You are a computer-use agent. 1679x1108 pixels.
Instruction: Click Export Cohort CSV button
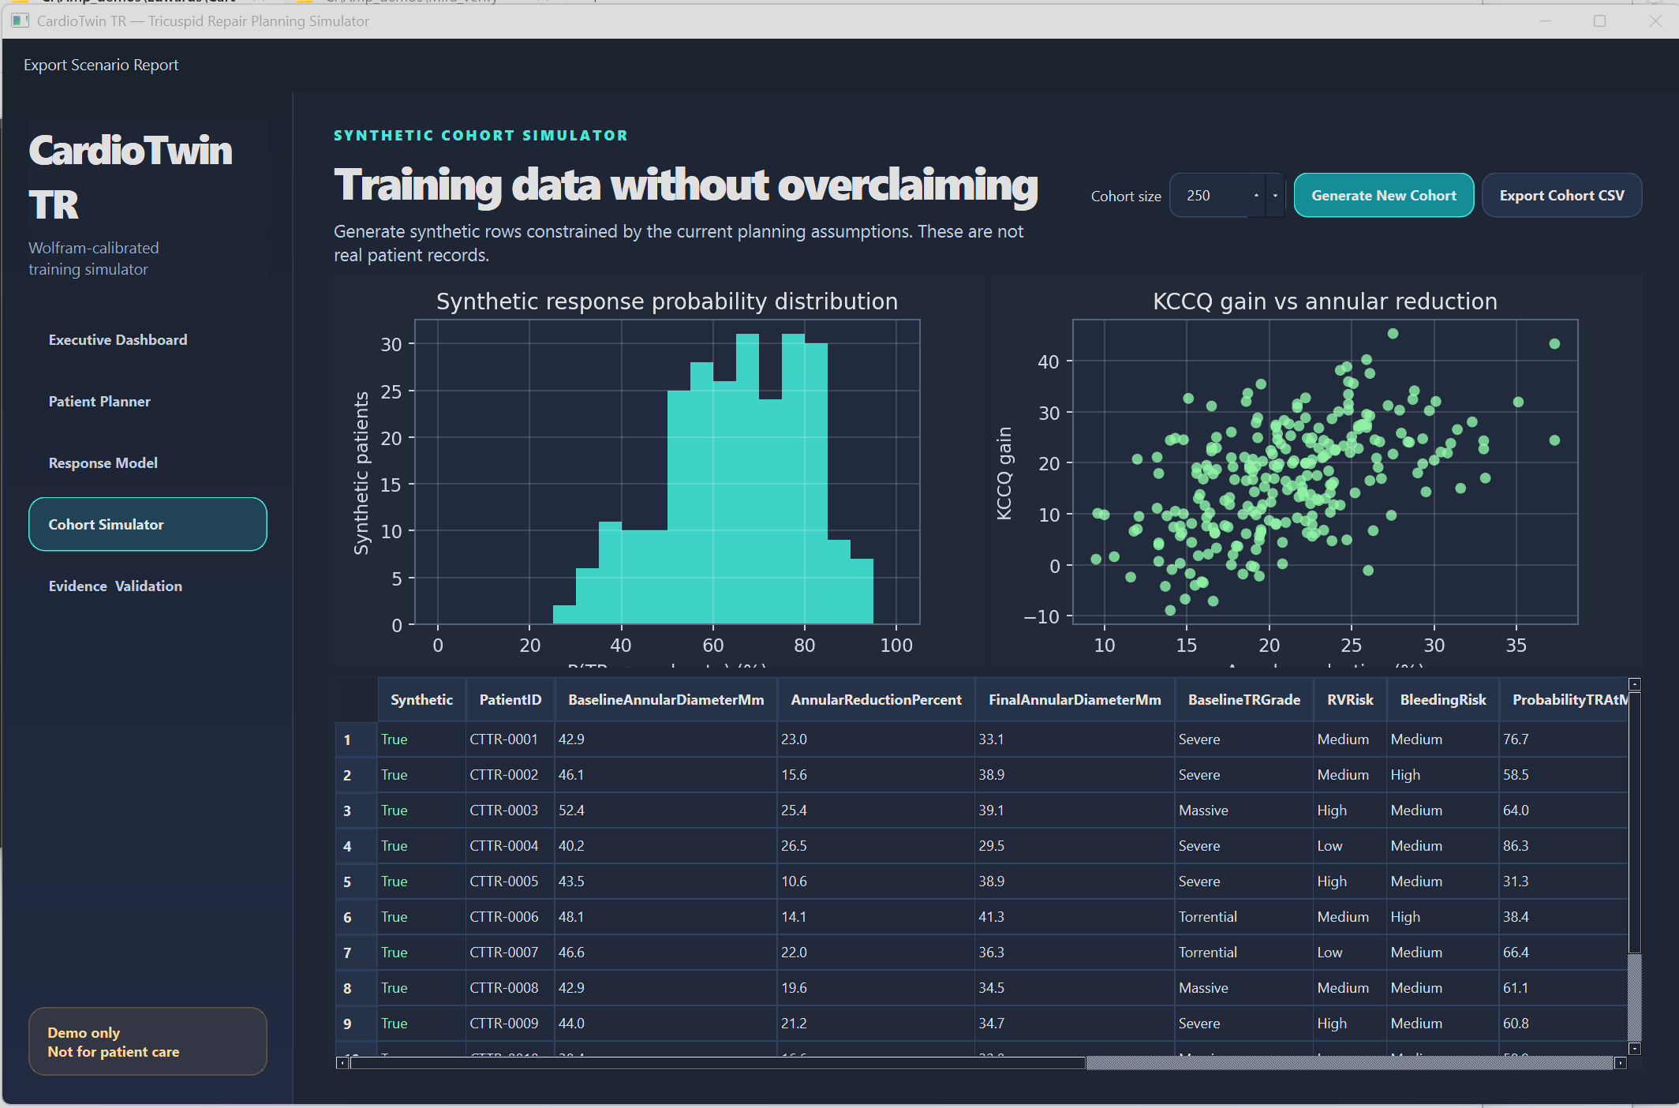tap(1561, 195)
